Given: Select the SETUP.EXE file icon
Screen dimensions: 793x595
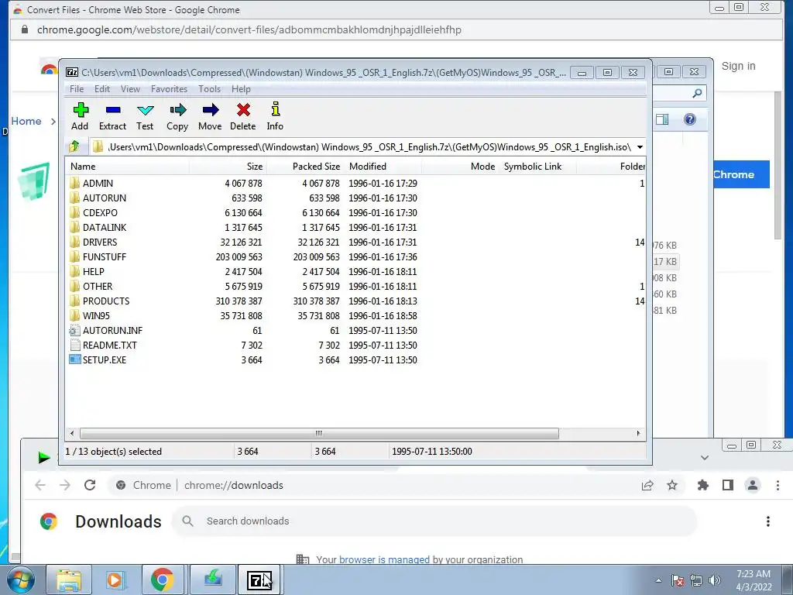Looking at the screenshot, I should point(75,359).
